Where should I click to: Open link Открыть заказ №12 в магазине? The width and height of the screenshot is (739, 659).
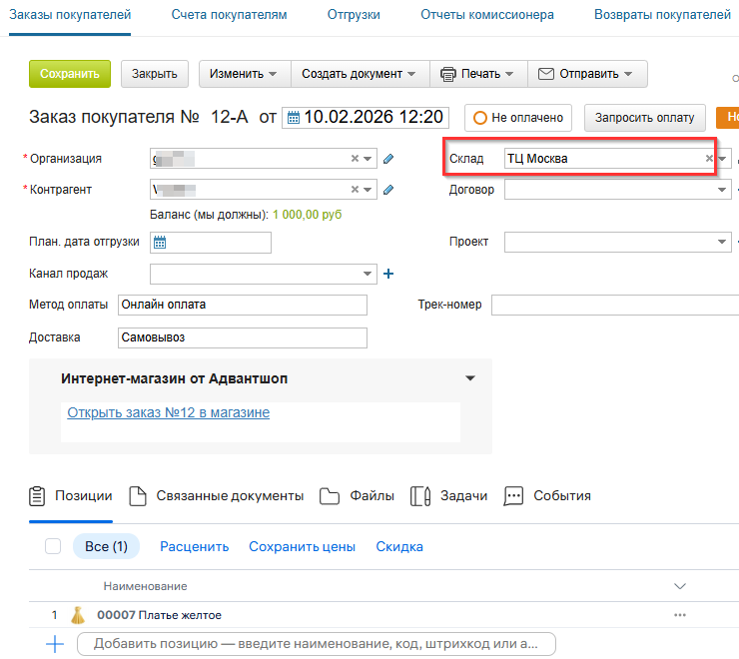[168, 412]
